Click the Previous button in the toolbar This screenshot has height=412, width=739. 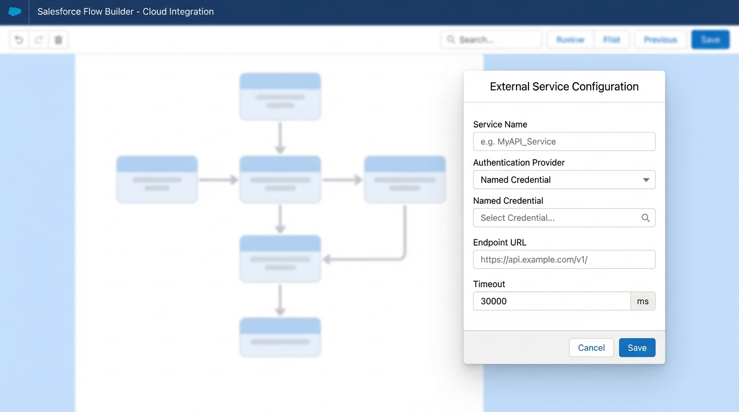click(x=660, y=39)
